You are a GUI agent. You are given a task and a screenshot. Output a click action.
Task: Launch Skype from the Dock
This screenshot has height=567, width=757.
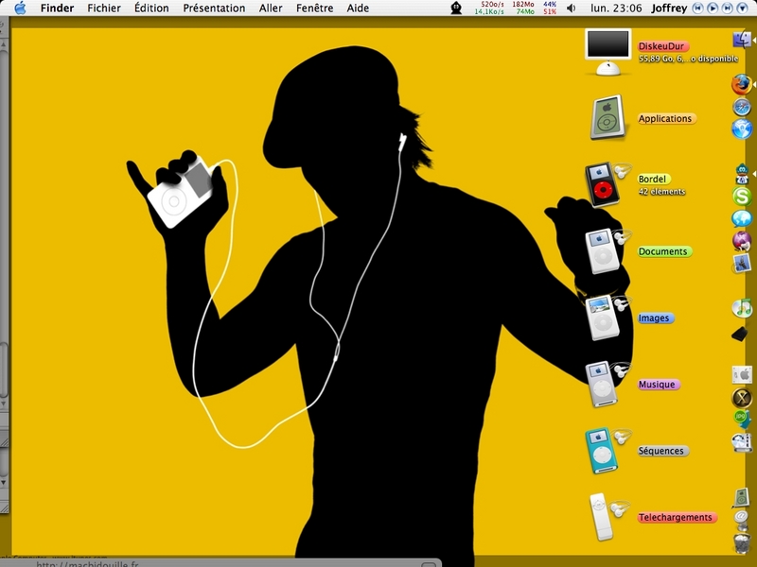742,197
